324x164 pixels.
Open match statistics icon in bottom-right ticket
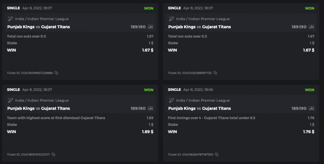(311, 108)
